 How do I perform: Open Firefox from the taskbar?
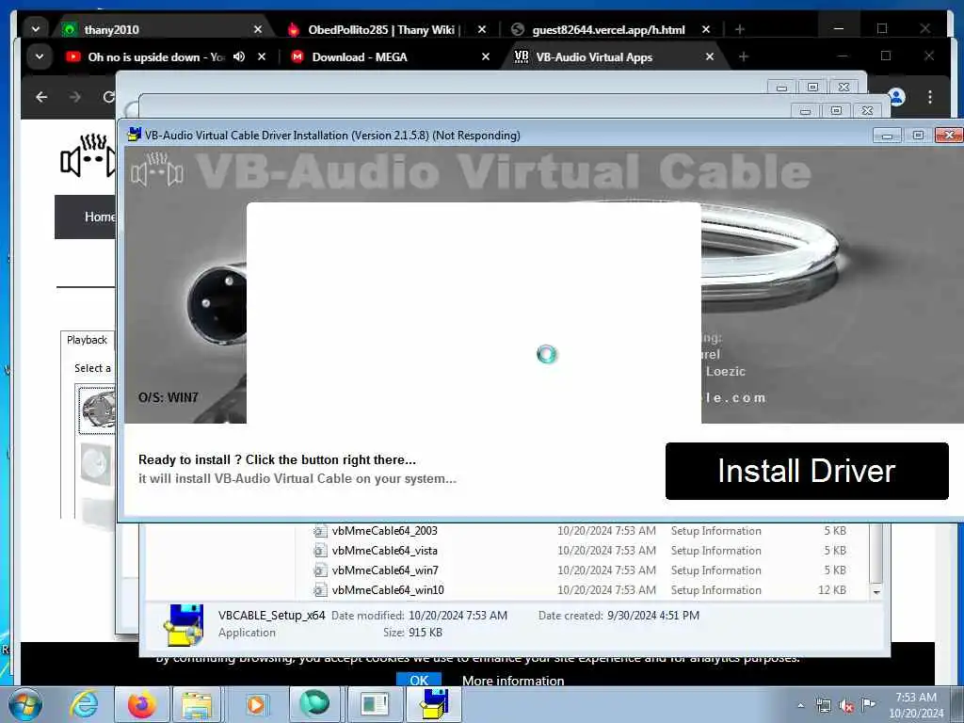click(141, 704)
